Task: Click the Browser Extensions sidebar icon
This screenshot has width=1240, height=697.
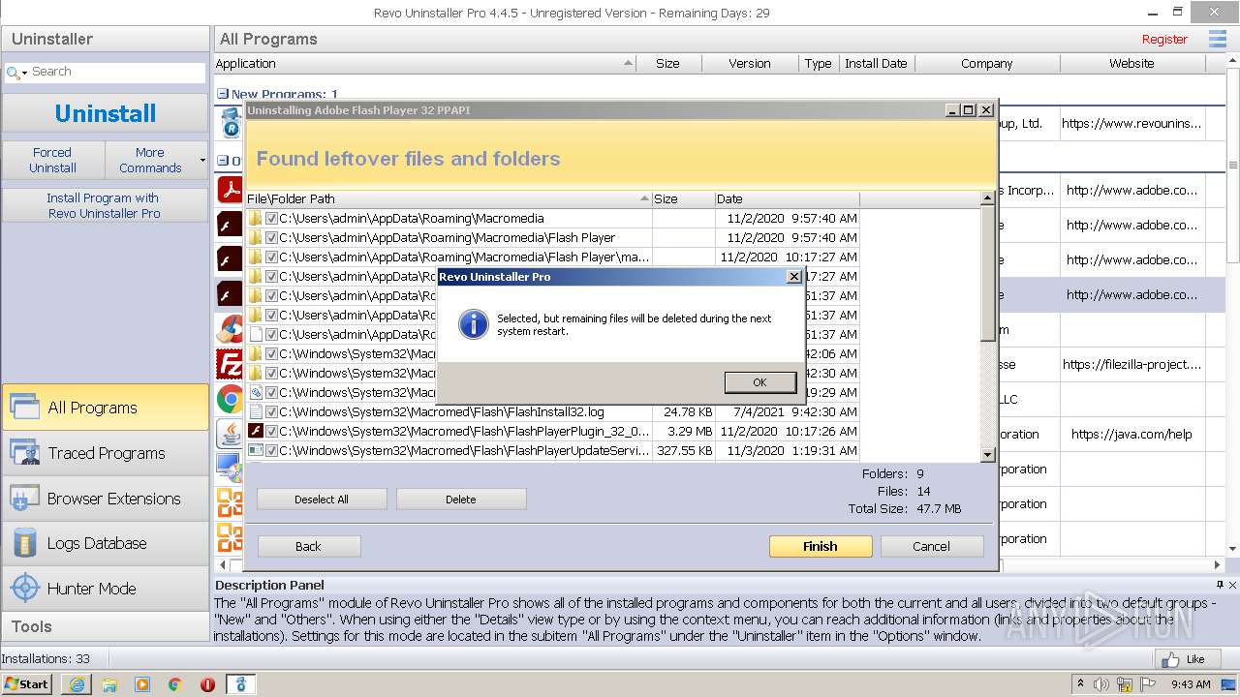Action: pos(24,499)
